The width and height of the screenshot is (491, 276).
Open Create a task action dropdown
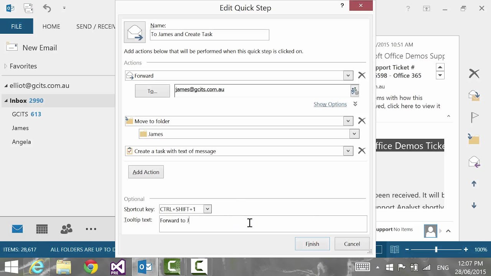click(348, 151)
